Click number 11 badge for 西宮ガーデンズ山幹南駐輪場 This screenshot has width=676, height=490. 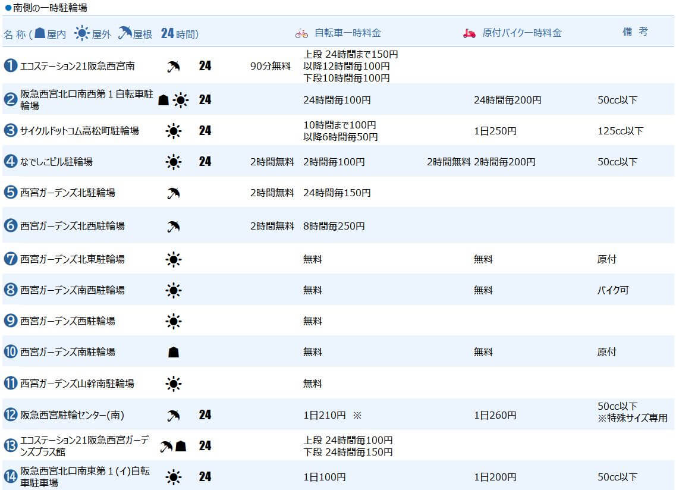(10, 383)
